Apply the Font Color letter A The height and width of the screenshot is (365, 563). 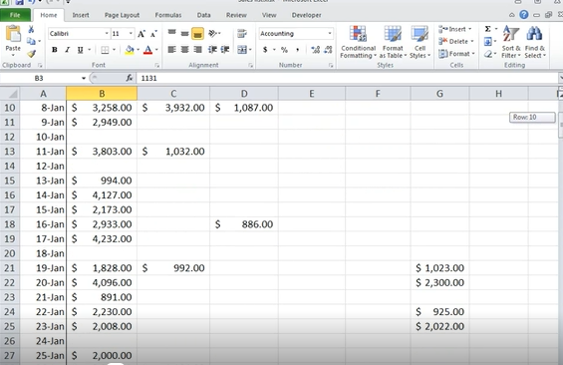pos(147,50)
